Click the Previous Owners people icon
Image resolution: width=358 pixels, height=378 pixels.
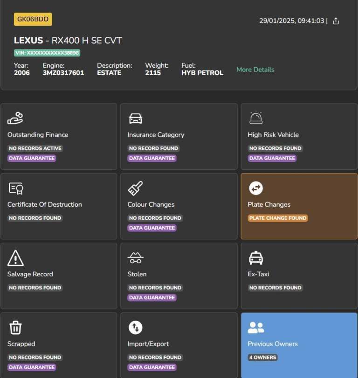tap(256, 328)
